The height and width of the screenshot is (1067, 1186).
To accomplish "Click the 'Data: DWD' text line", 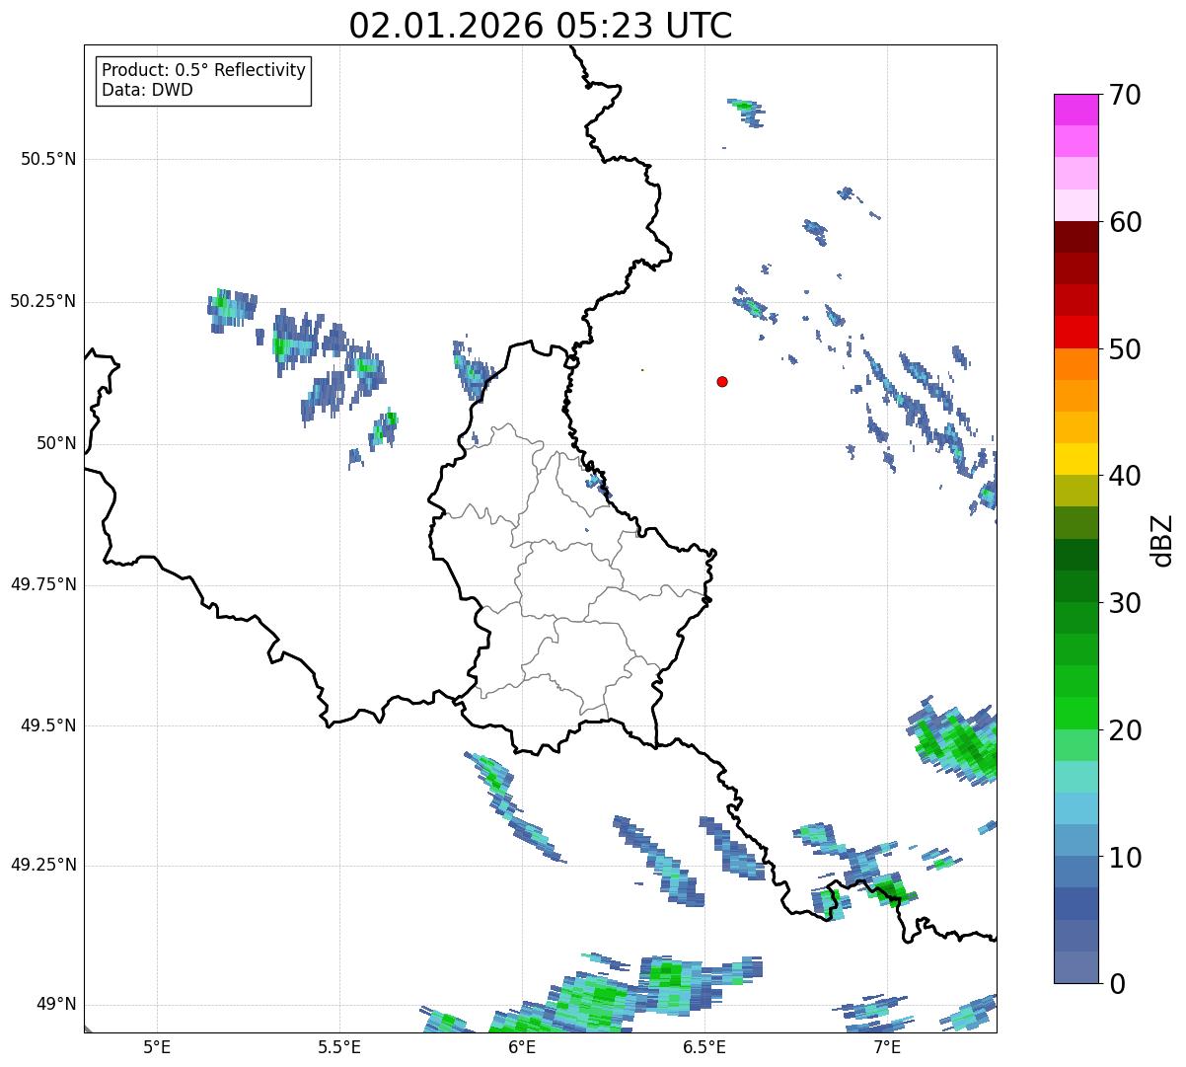I will 147,91.
